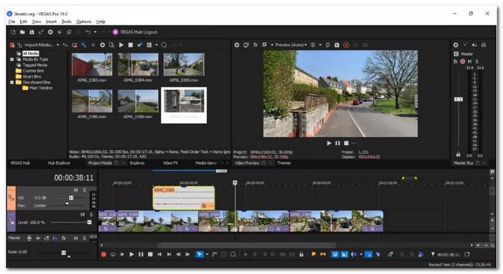The width and height of the screenshot is (503, 274).
Task: Mute the audio track with M button
Action: (x=76, y=190)
